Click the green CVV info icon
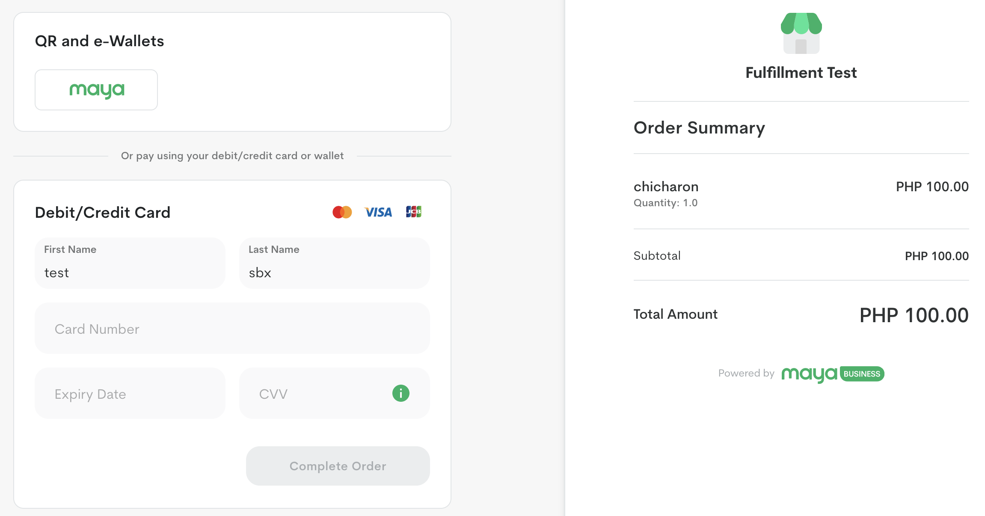The height and width of the screenshot is (516, 985). [x=401, y=393]
